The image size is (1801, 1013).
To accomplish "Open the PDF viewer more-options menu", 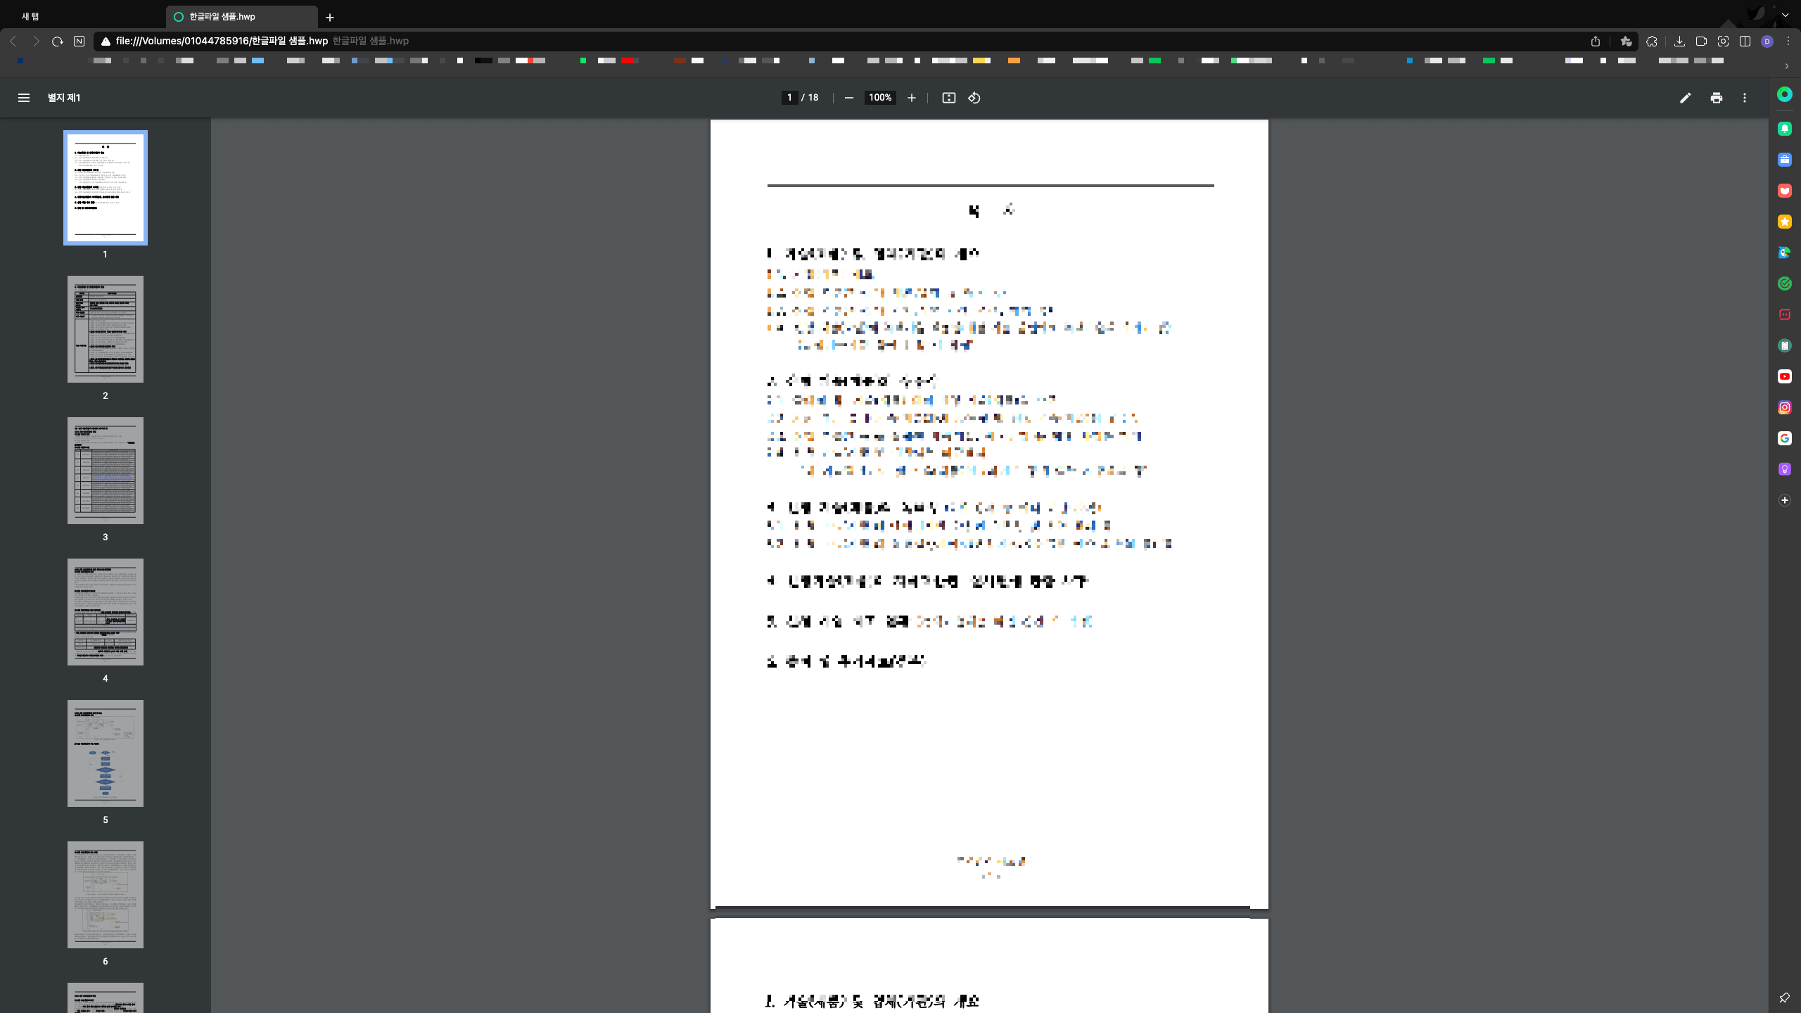I will (x=1745, y=98).
